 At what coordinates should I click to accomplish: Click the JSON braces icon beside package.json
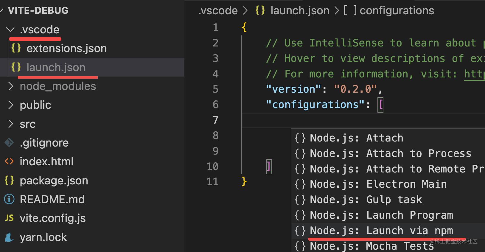pyautogui.click(x=9, y=180)
